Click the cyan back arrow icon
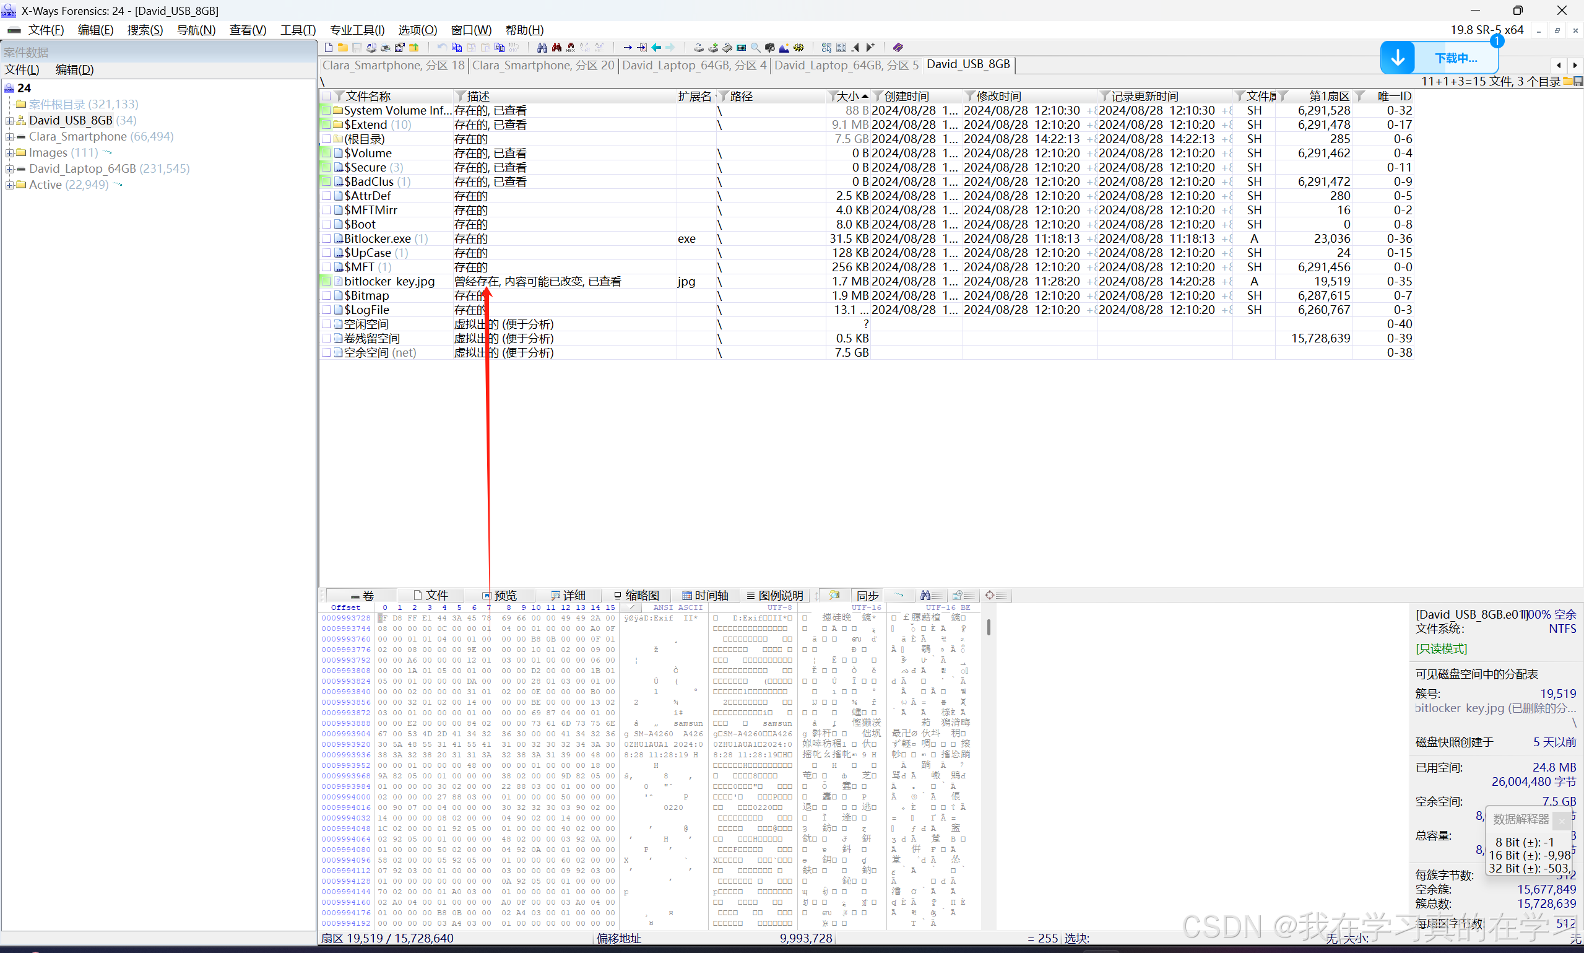This screenshot has width=1584, height=953. tap(656, 48)
